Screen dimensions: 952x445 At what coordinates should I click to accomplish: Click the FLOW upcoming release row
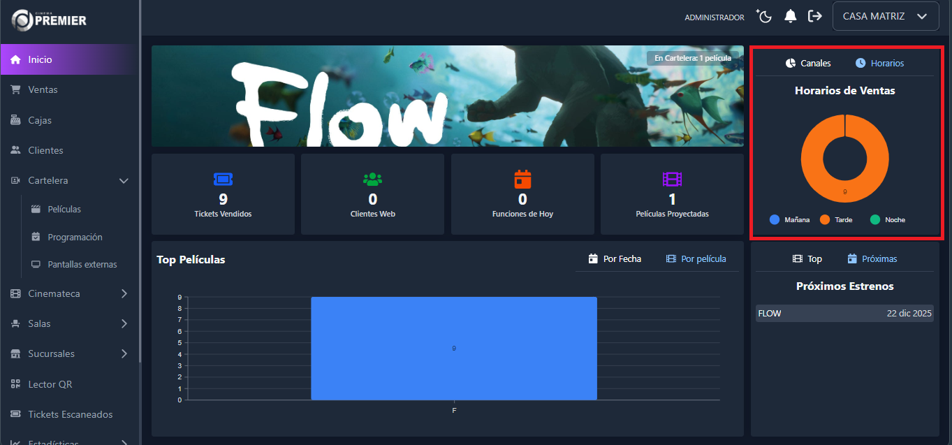pos(844,314)
